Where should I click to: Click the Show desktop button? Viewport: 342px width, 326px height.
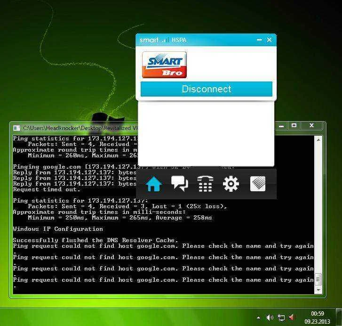(339, 317)
